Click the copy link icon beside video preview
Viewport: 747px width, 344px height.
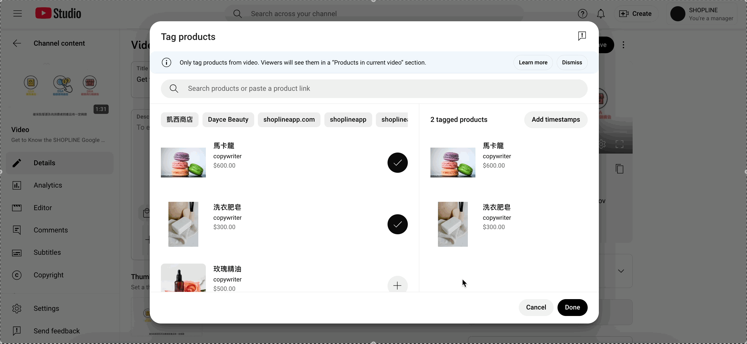[x=619, y=169]
